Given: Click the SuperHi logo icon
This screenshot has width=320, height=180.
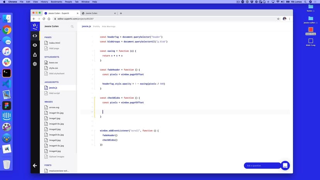Looking at the screenshot, I should tap(35, 26).
